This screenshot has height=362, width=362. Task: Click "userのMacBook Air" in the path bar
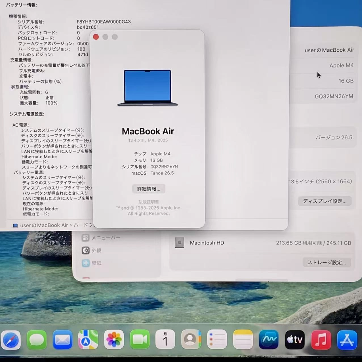44,225
